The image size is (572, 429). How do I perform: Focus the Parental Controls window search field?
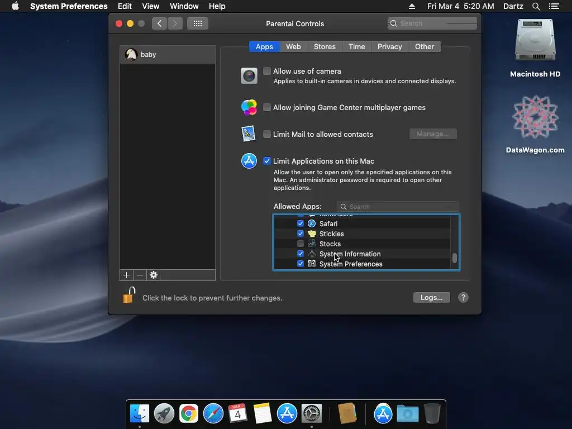click(x=432, y=23)
